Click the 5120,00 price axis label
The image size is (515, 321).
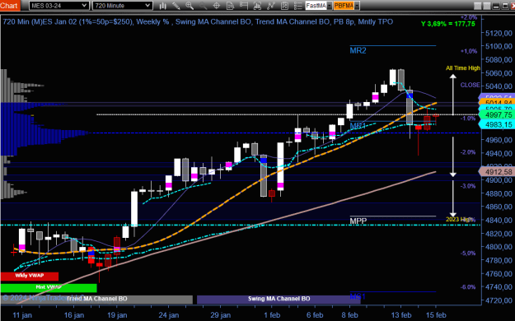click(x=499, y=33)
